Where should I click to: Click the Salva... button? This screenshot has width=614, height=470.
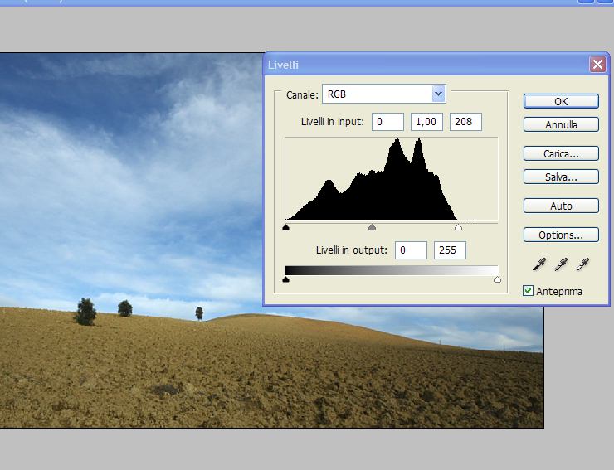561,177
